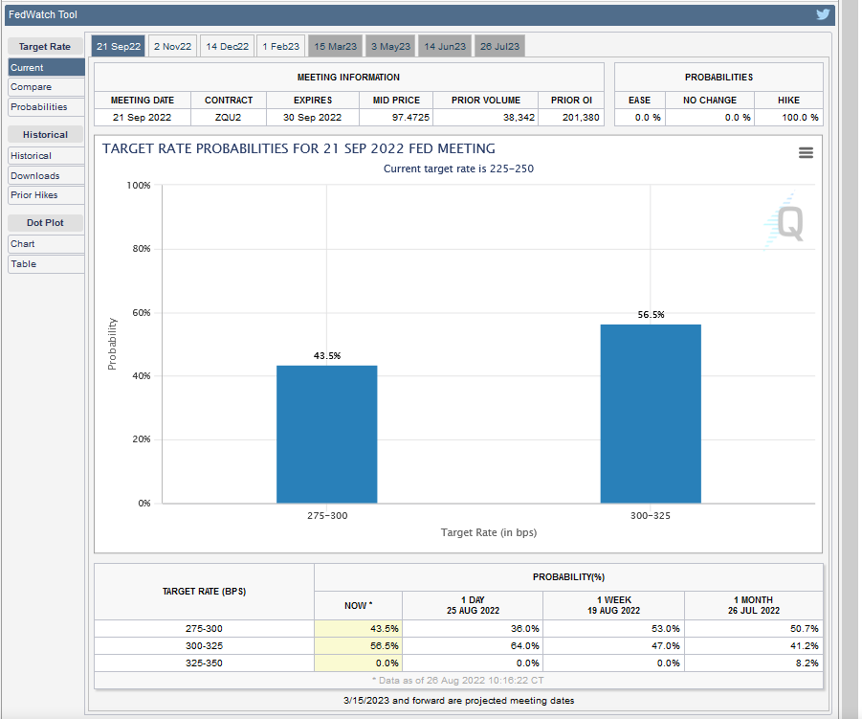Open Prior Hikes section
The height and width of the screenshot is (719, 862).
(x=46, y=194)
